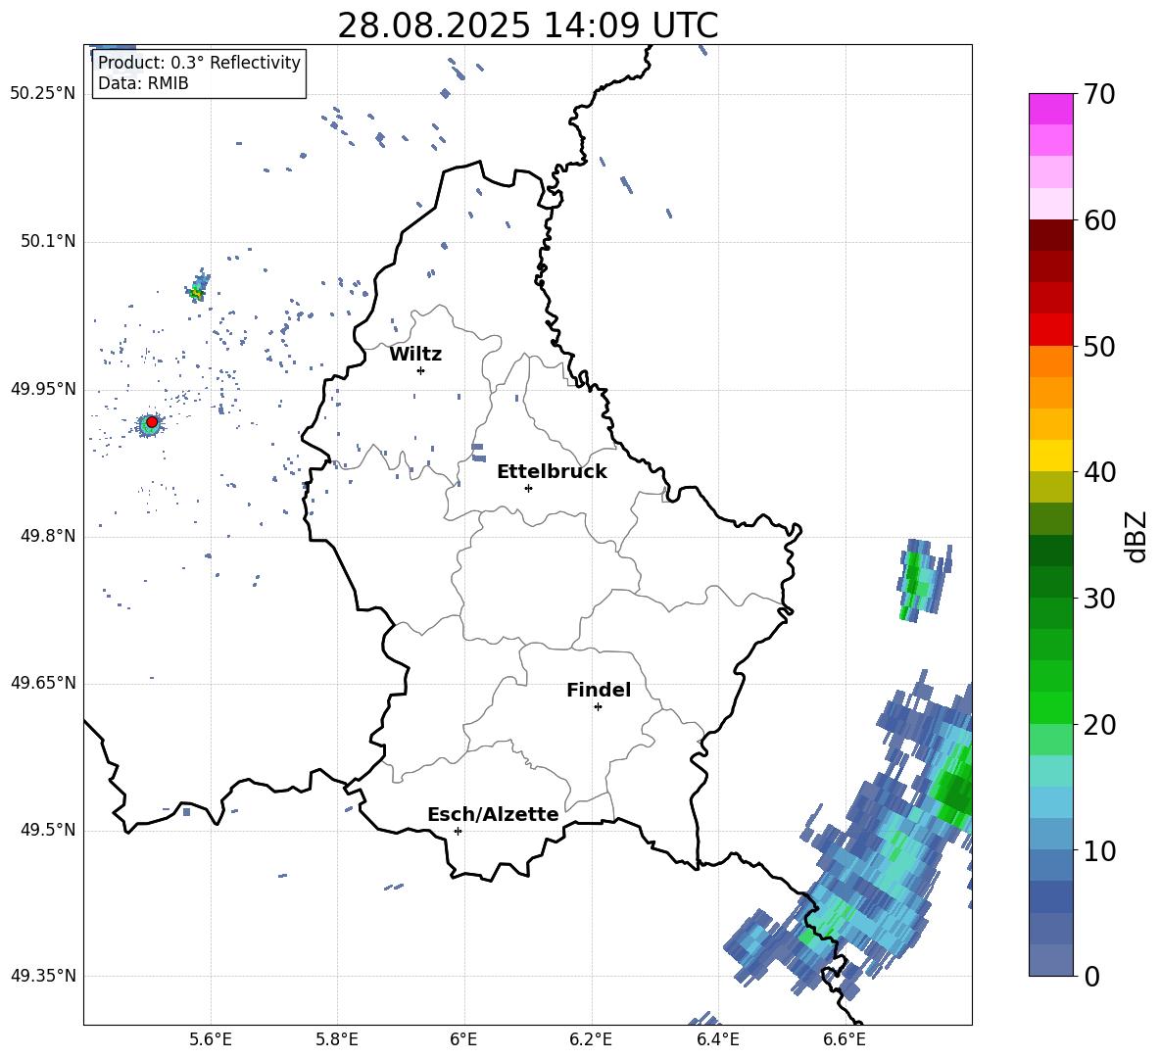Click the 5.8°E longitude label
Viewport: 1160px width, 1059px height.
337,1040
